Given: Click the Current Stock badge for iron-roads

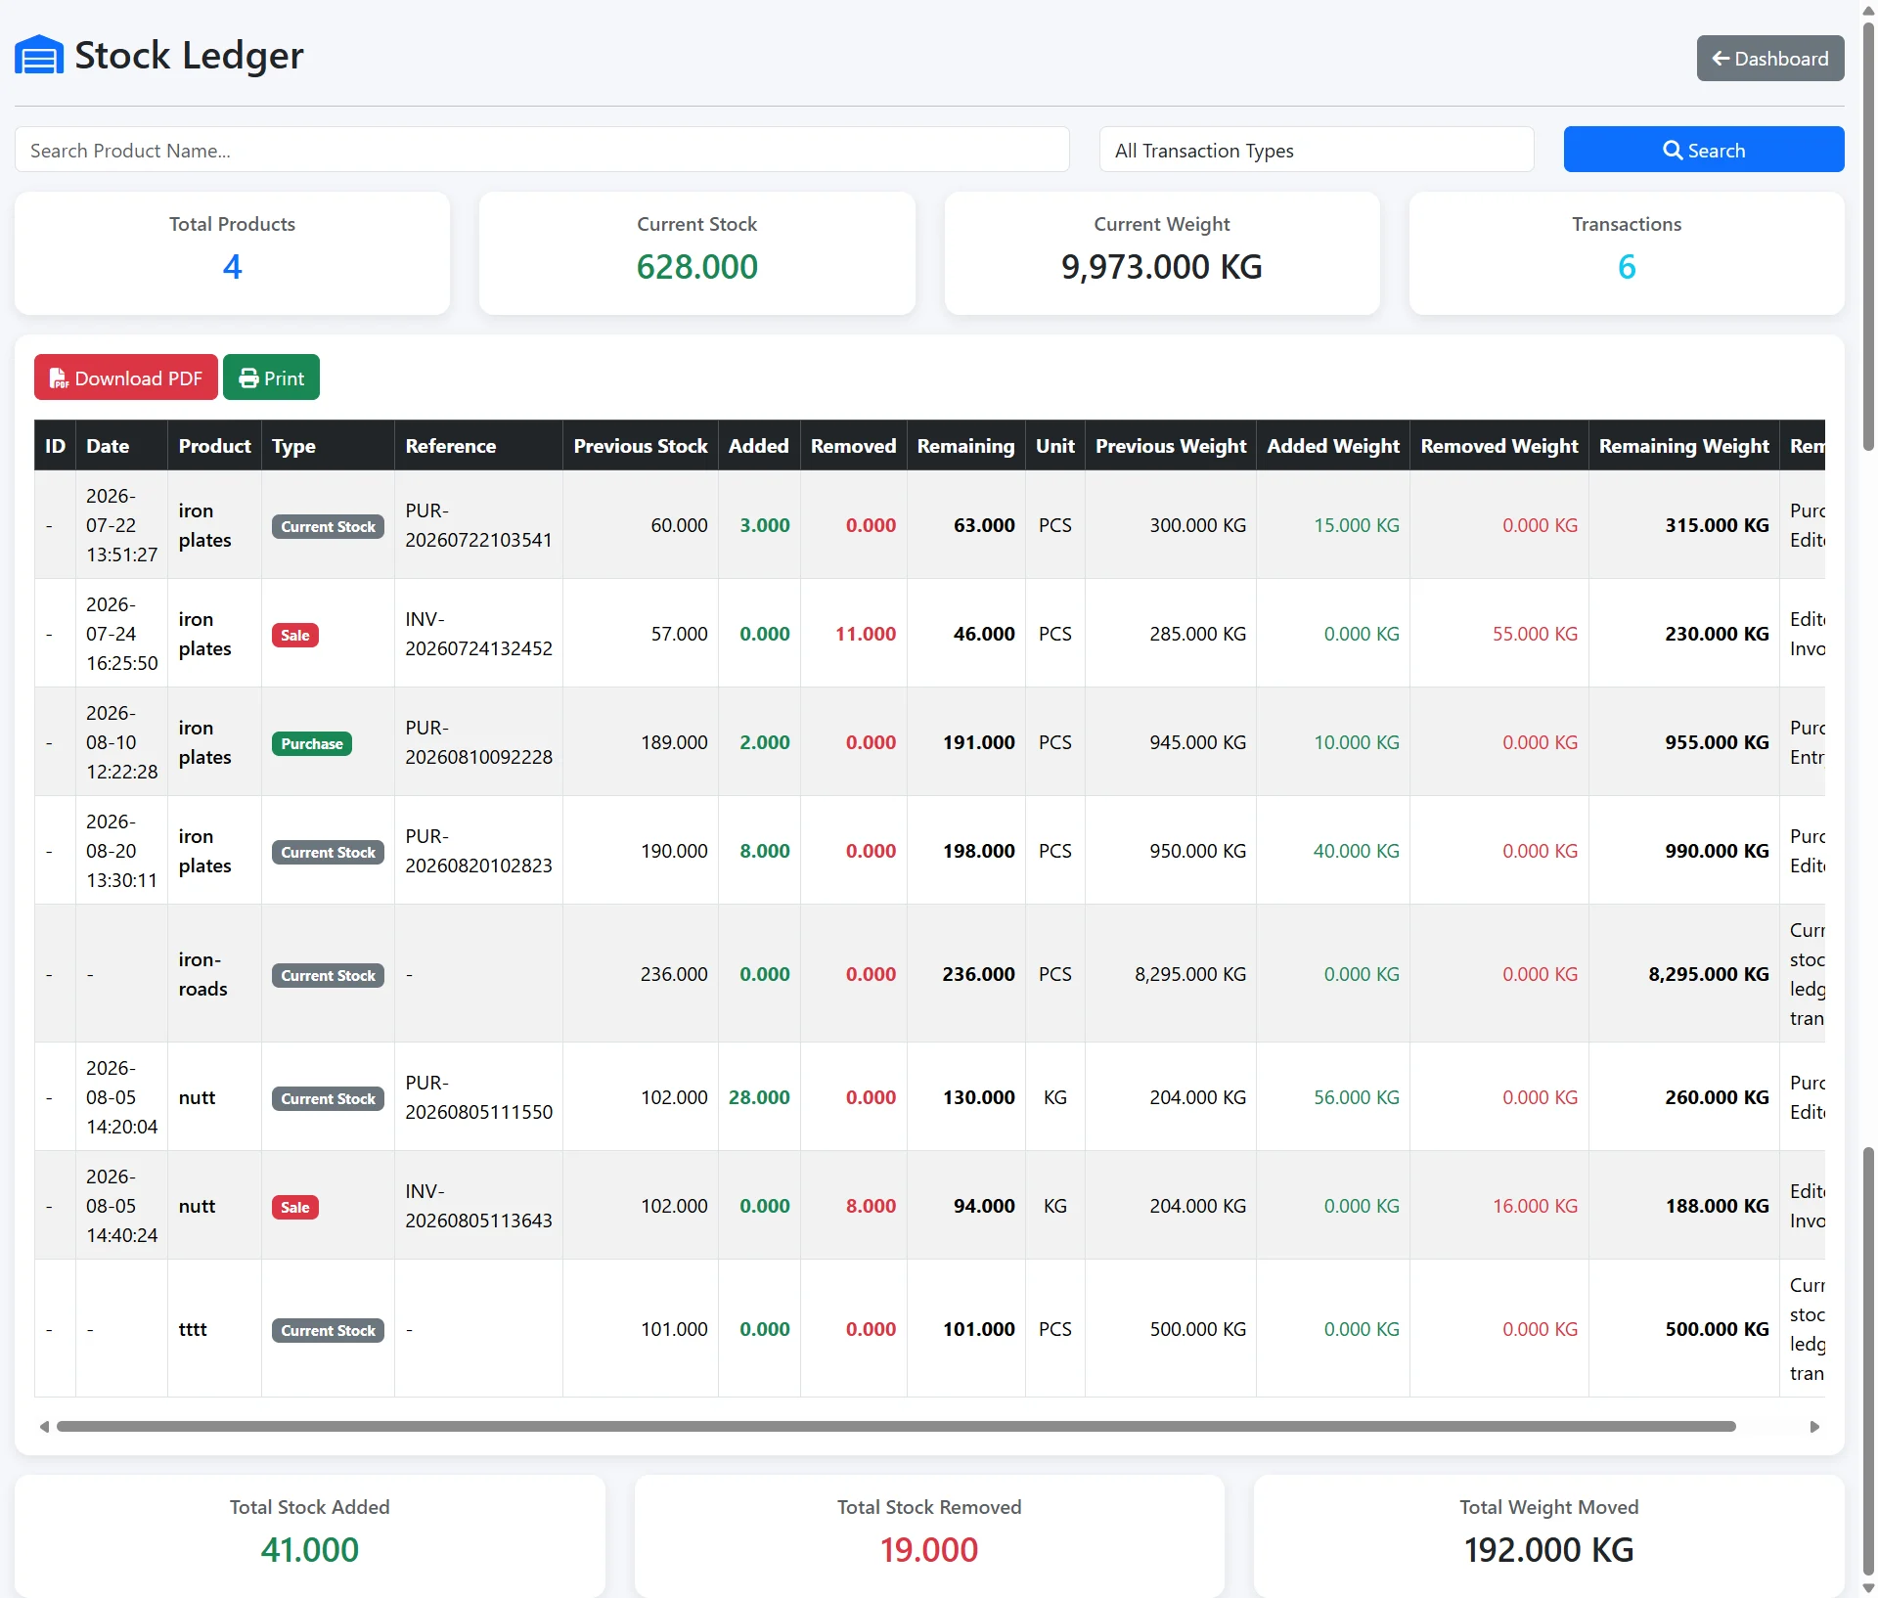Looking at the screenshot, I should (328, 975).
